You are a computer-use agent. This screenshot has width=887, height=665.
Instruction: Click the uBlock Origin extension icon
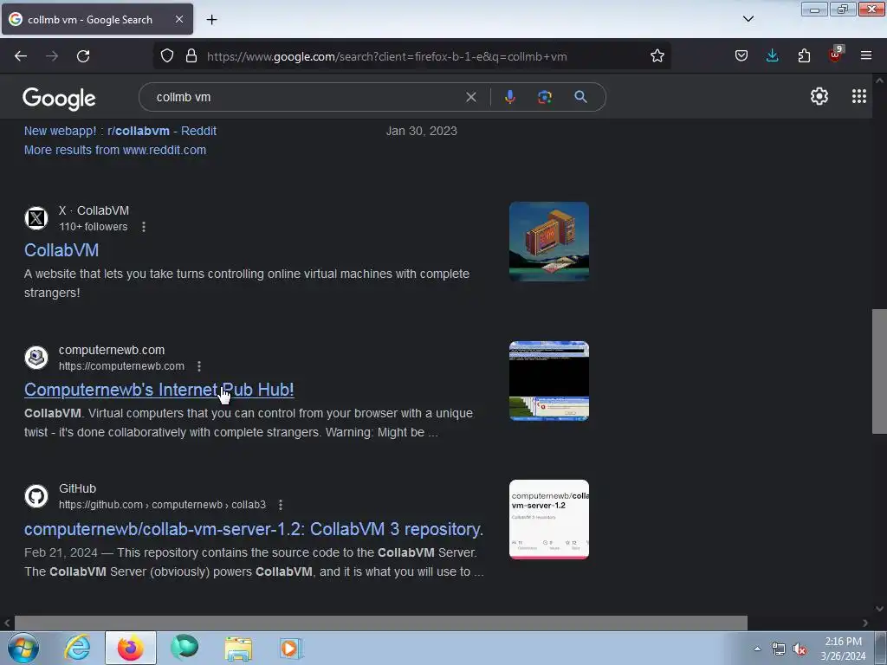point(835,55)
